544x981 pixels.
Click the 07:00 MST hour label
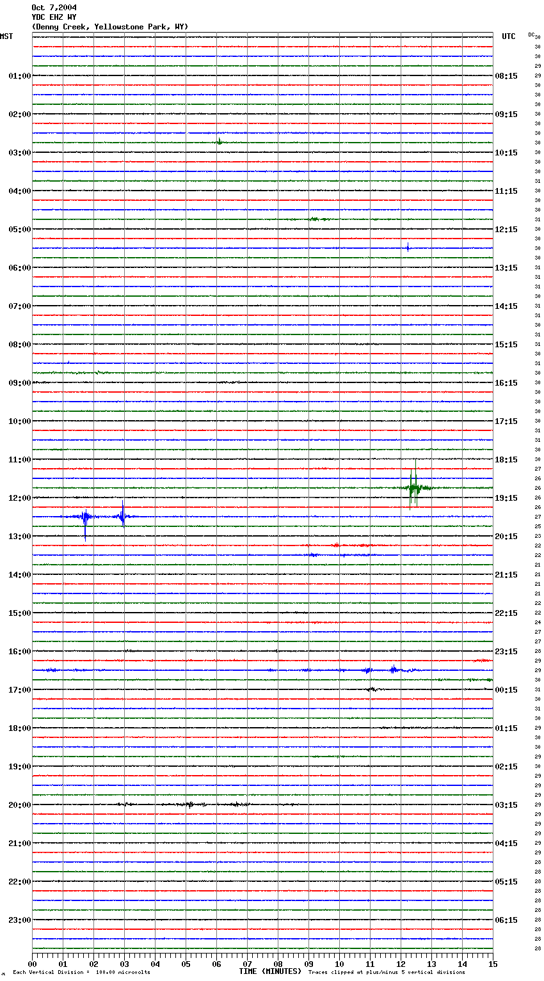[20, 306]
